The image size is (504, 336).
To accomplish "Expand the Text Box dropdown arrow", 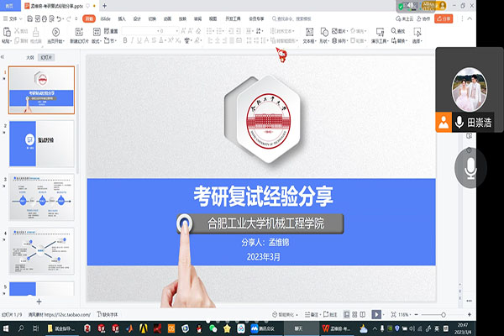I will tap(316, 41).
